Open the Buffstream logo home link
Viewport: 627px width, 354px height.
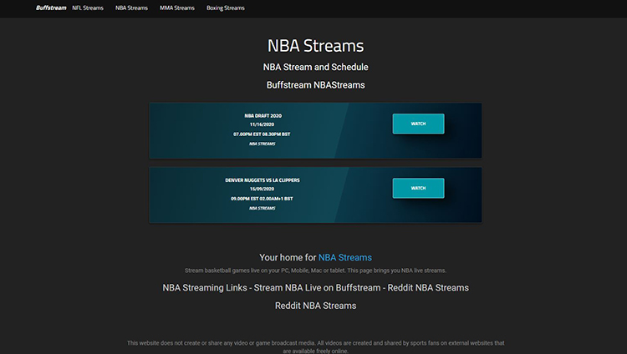click(x=51, y=8)
